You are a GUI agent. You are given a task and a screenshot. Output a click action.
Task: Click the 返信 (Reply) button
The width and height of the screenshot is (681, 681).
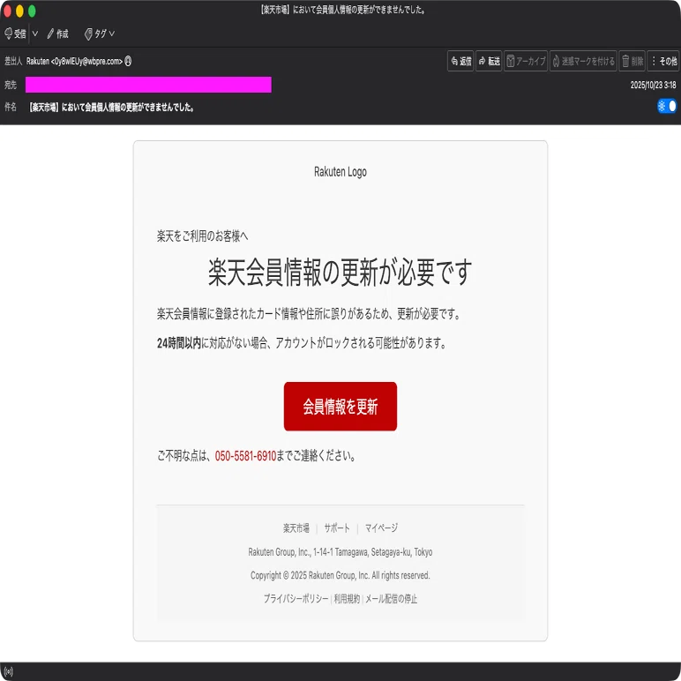click(x=460, y=61)
